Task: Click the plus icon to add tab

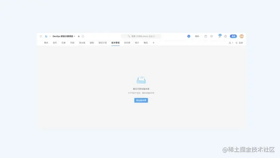Action: pyautogui.click(x=153, y=43)
